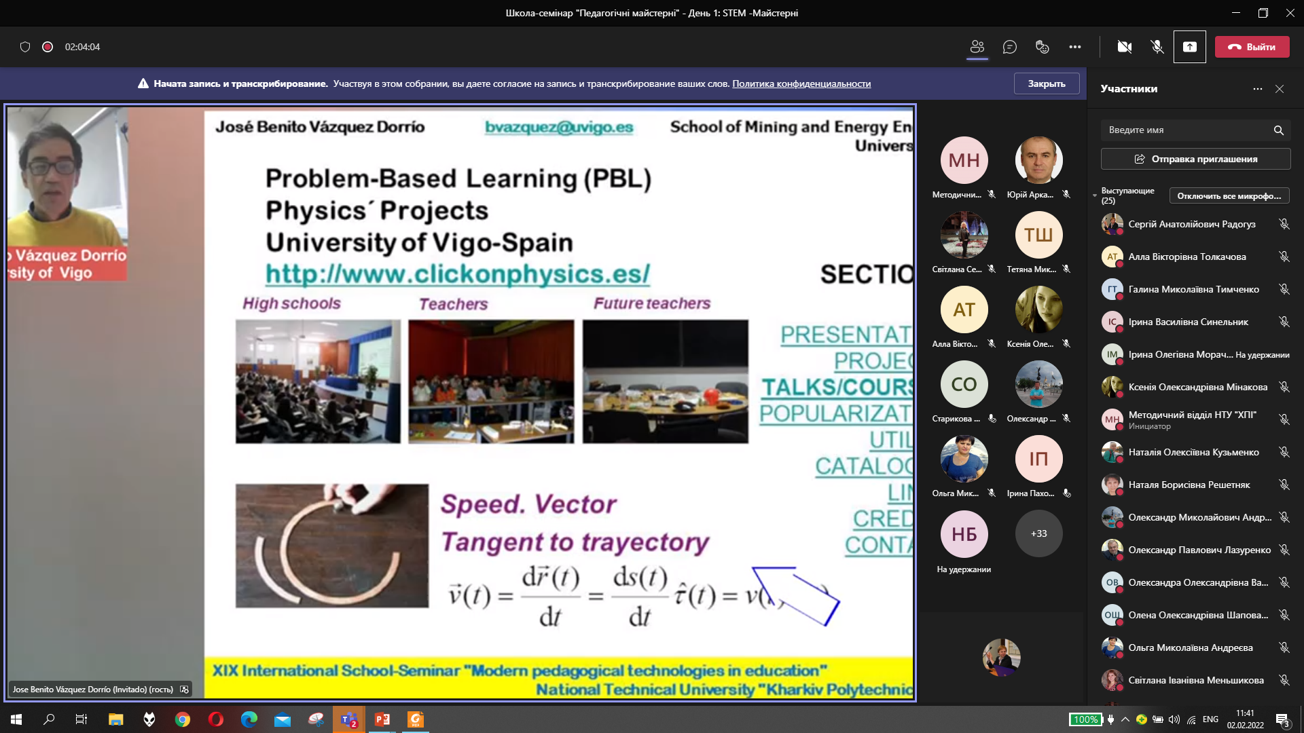The height and width of the screenshot is (733, 1304).
Task: Click the ТШ avatar tile in gallery
Action: 1038,235
